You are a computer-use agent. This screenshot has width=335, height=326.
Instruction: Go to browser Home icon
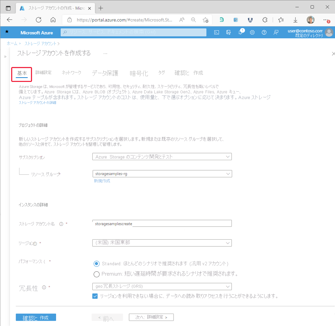pos(53,20)
